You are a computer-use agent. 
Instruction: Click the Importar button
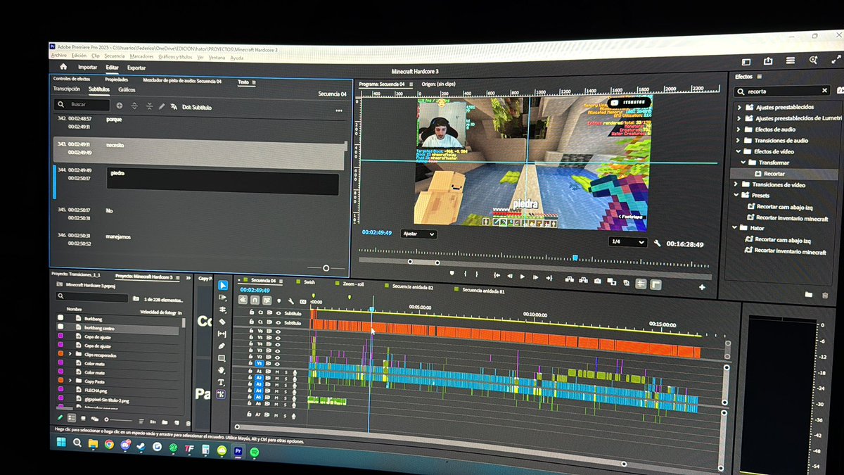point(87,68)
